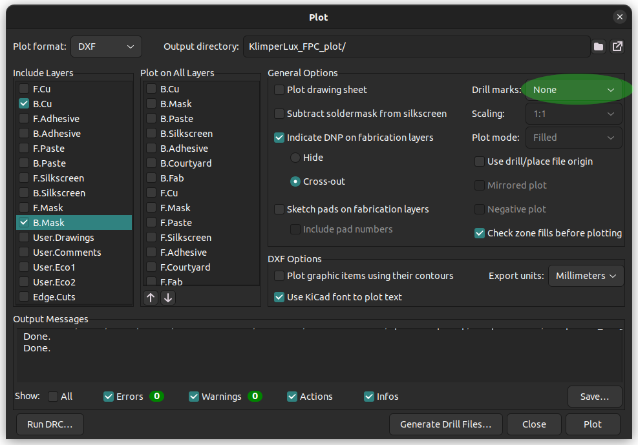Enable Sketch pads on fabrication layers
Screen dimensions: 638x445
(x=279, y=209)
